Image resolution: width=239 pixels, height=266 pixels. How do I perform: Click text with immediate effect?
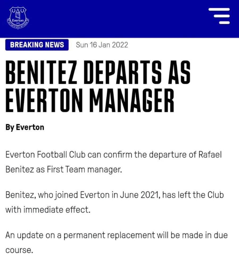click(48, 210)
